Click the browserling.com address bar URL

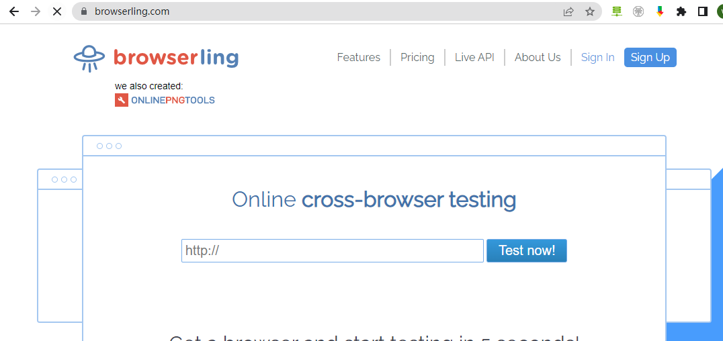click(132, 11)
